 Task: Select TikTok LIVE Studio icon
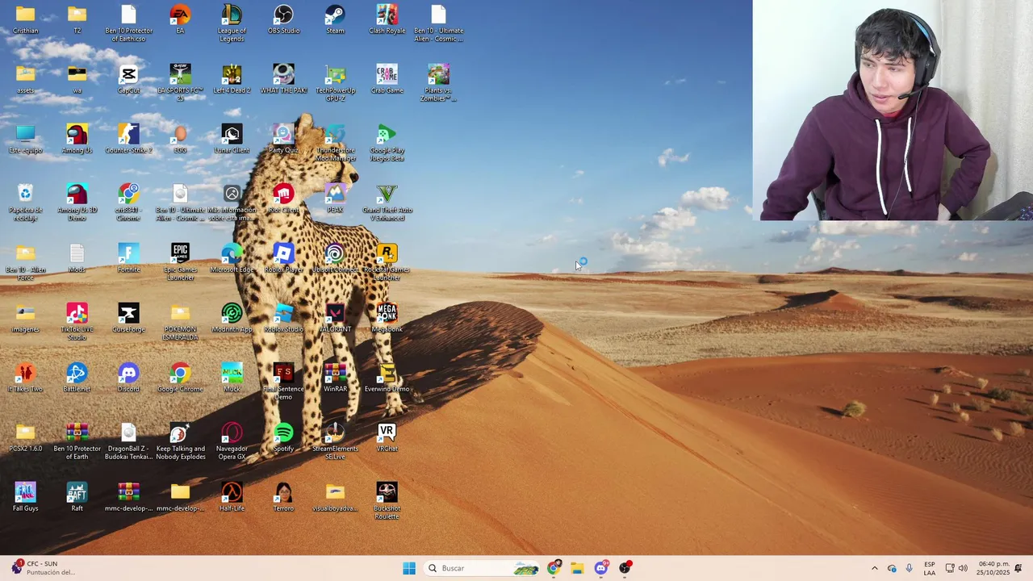click(77, 322)
